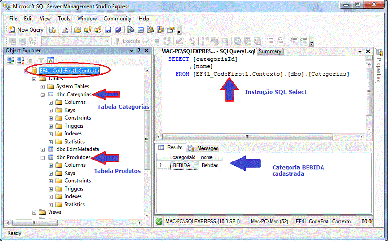Click the Database Engine Query toolbar icon

(52, 30)
